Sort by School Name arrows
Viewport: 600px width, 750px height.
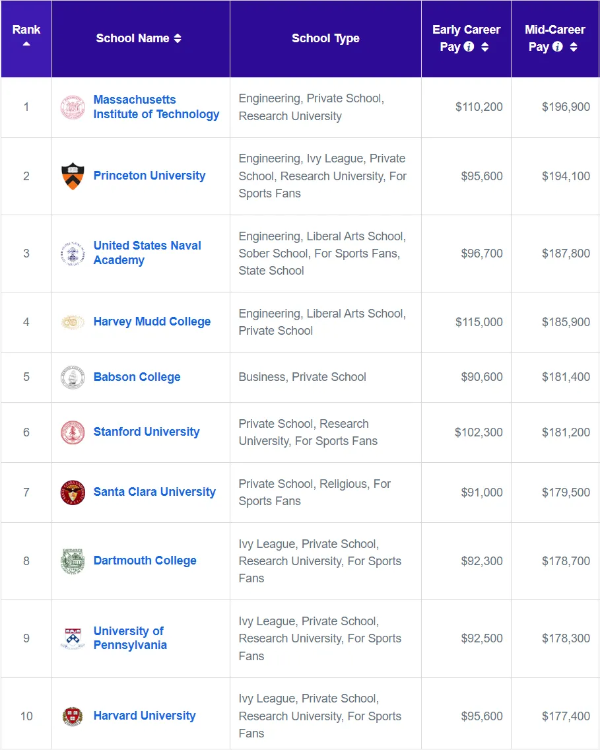[x=178, y=38]
